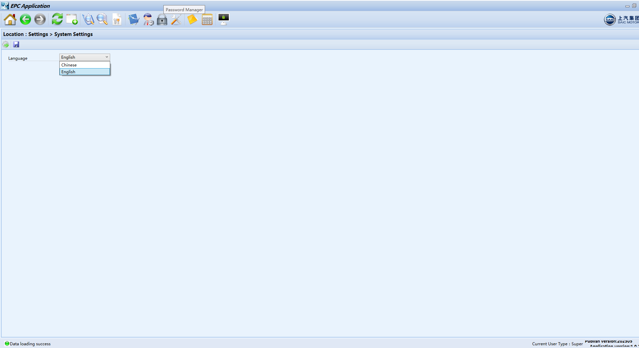Click the yellow note tag icon
The height and width of the screenshot is (348, 639).
pos(192,20)
